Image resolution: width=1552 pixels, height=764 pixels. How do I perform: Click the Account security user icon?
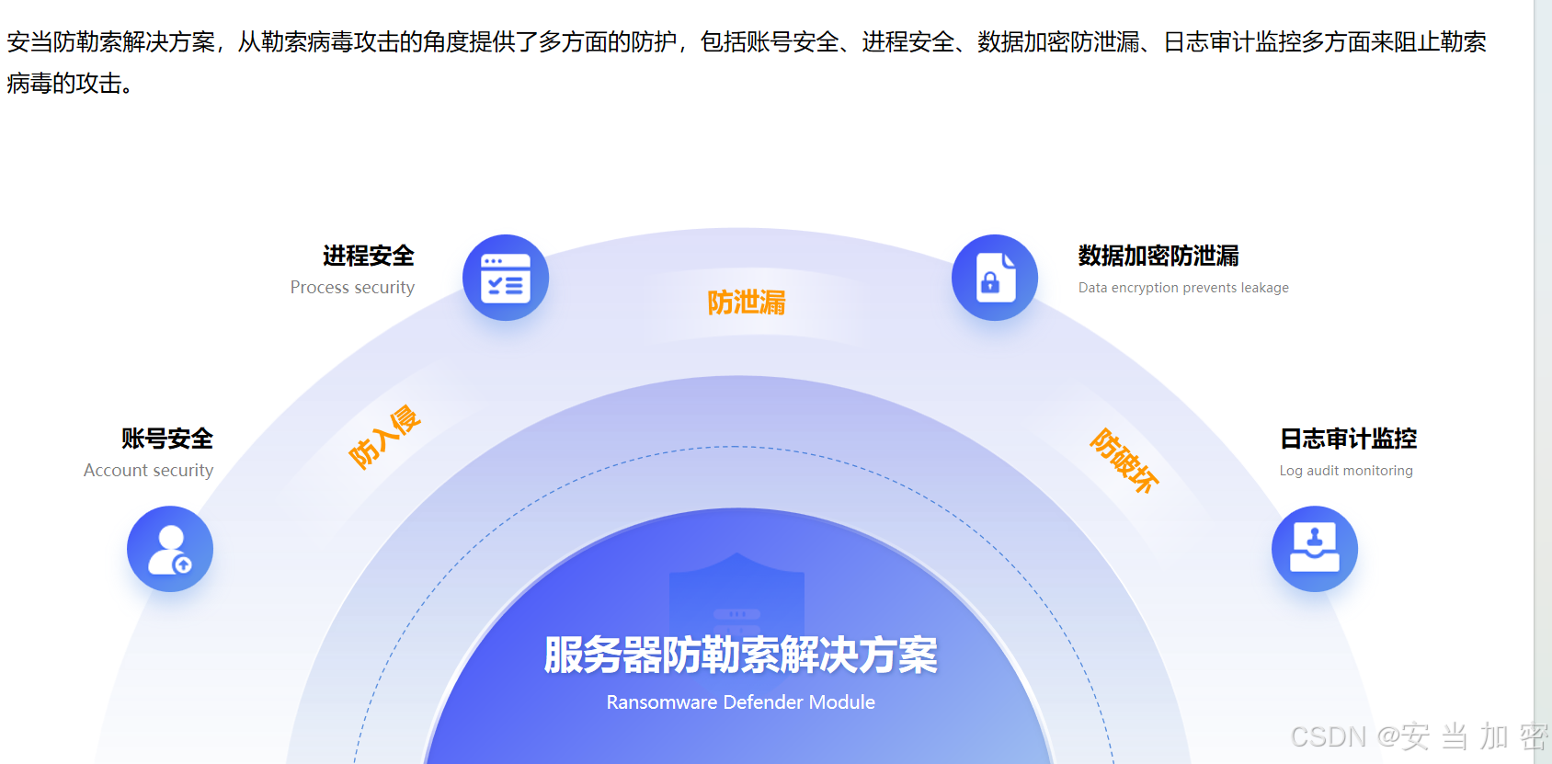pyautogui.click(x=170, y=549)
